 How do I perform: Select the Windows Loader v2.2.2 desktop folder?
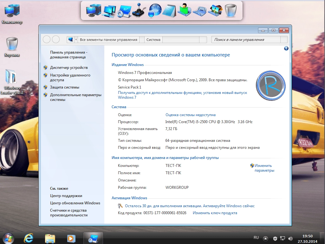click(12, 82)
